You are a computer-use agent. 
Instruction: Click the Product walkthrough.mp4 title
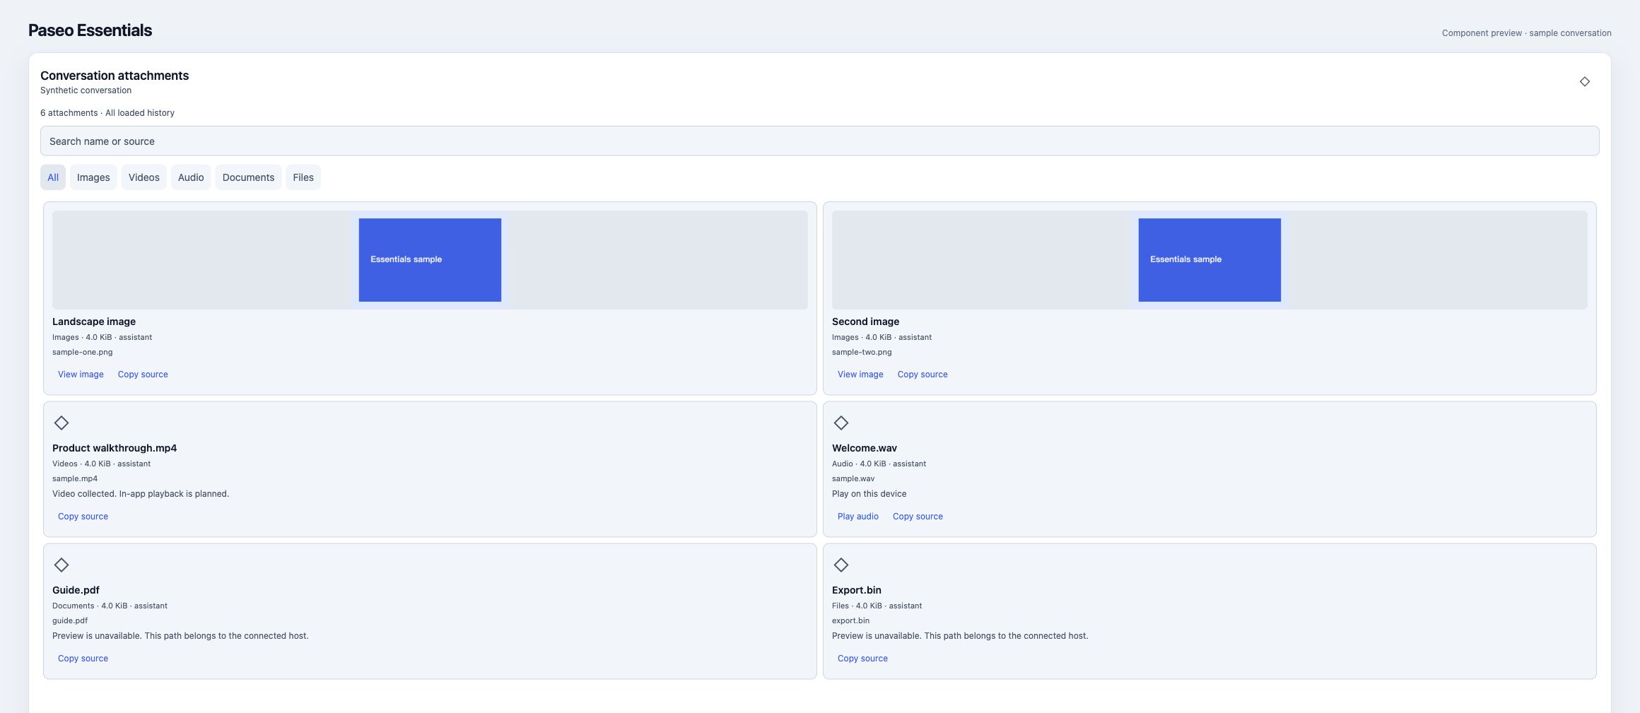coord(115,448)
